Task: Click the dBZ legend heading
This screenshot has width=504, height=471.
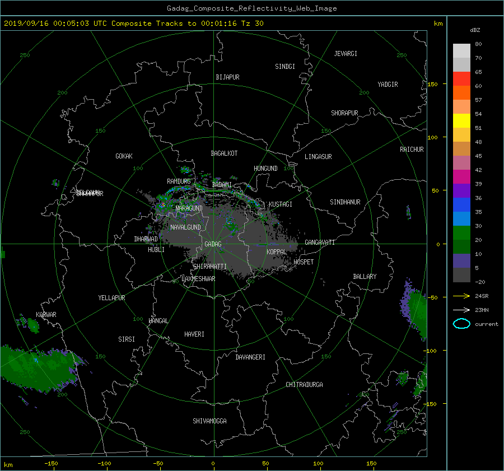Action: click(475, 30)
